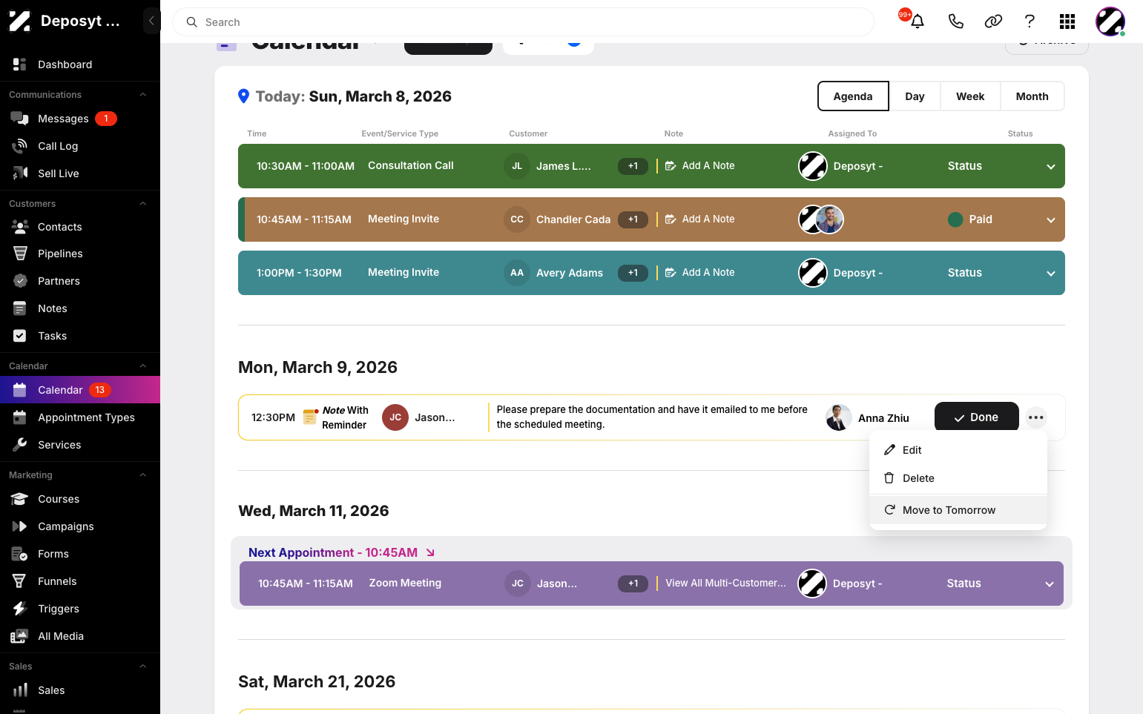The image size is (1143, 714).
Task: Choose Edit from the note menu
Action: (958, 450)
